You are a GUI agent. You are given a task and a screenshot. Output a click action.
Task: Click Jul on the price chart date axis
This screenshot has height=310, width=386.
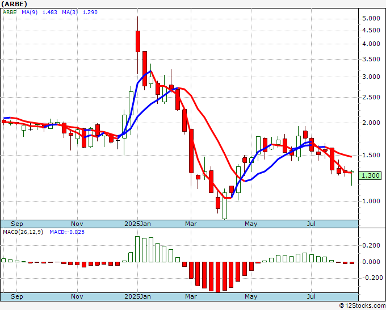[x=312, y=224]
